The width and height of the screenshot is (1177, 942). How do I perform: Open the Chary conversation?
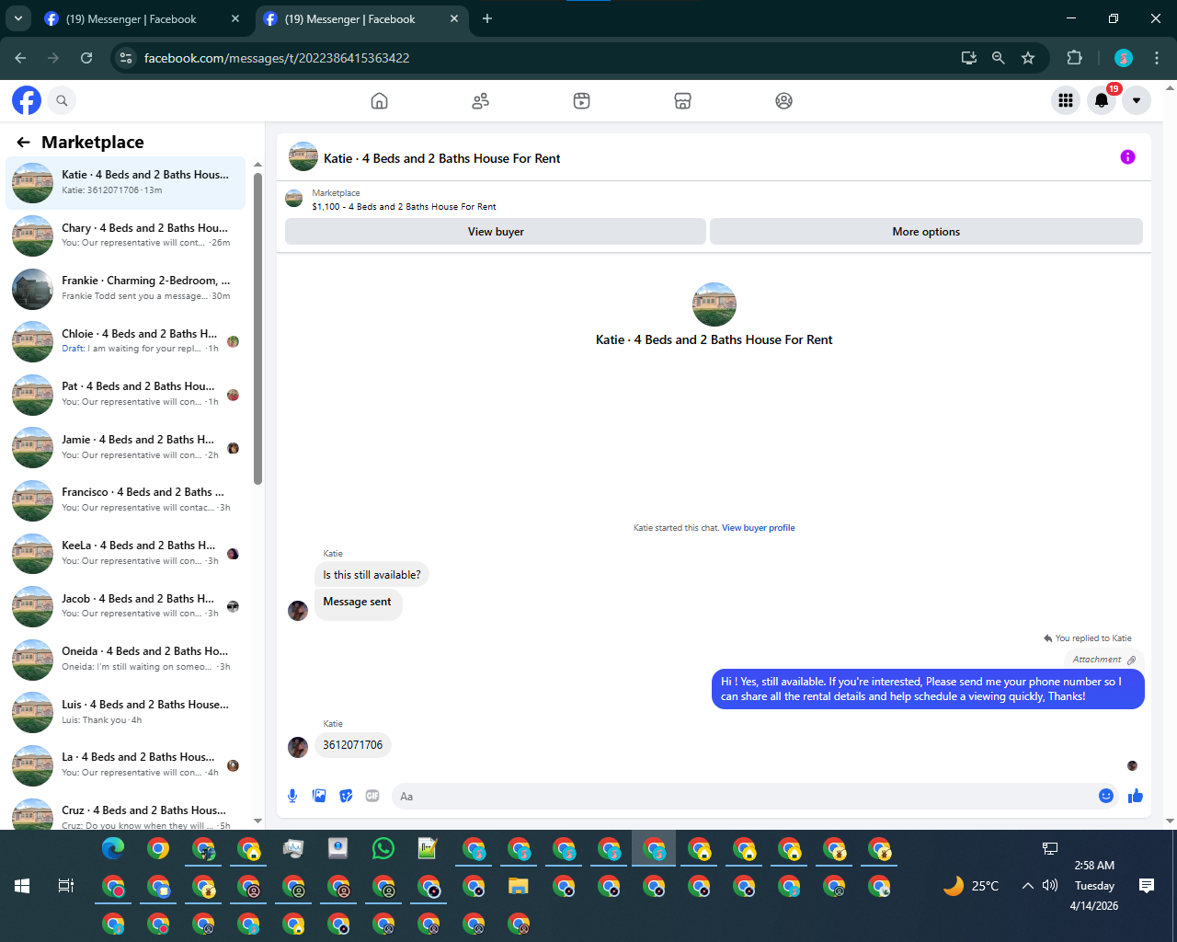pyautogui.click(x=126, y=235)
